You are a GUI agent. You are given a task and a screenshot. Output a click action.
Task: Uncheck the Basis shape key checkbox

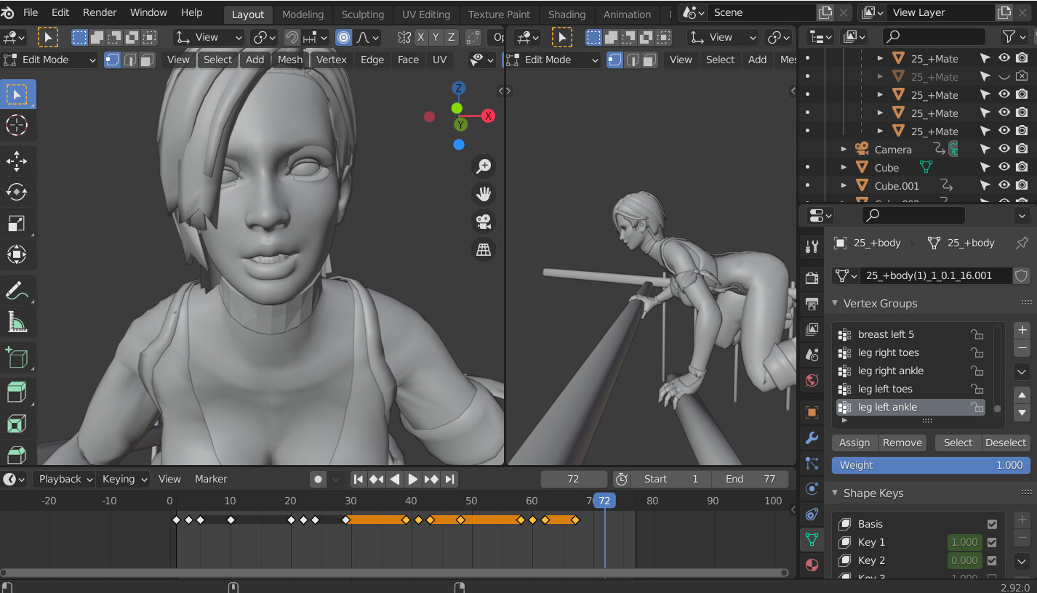993,524
